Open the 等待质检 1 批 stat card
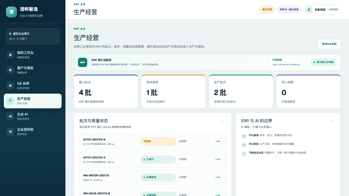This screenshot has width=349, height=196. pyautogui.click(x=173, y=92)
